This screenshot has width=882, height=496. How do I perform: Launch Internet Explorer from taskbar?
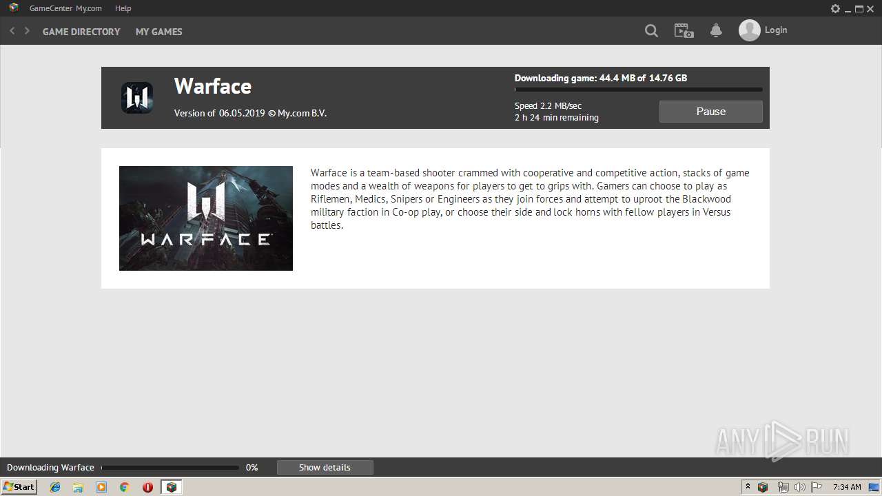pos(55,487)
